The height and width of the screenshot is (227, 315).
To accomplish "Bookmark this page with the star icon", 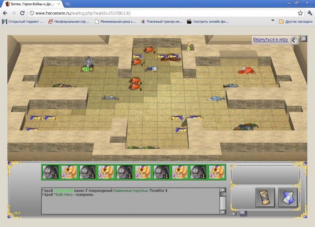I will coord(300,13).
